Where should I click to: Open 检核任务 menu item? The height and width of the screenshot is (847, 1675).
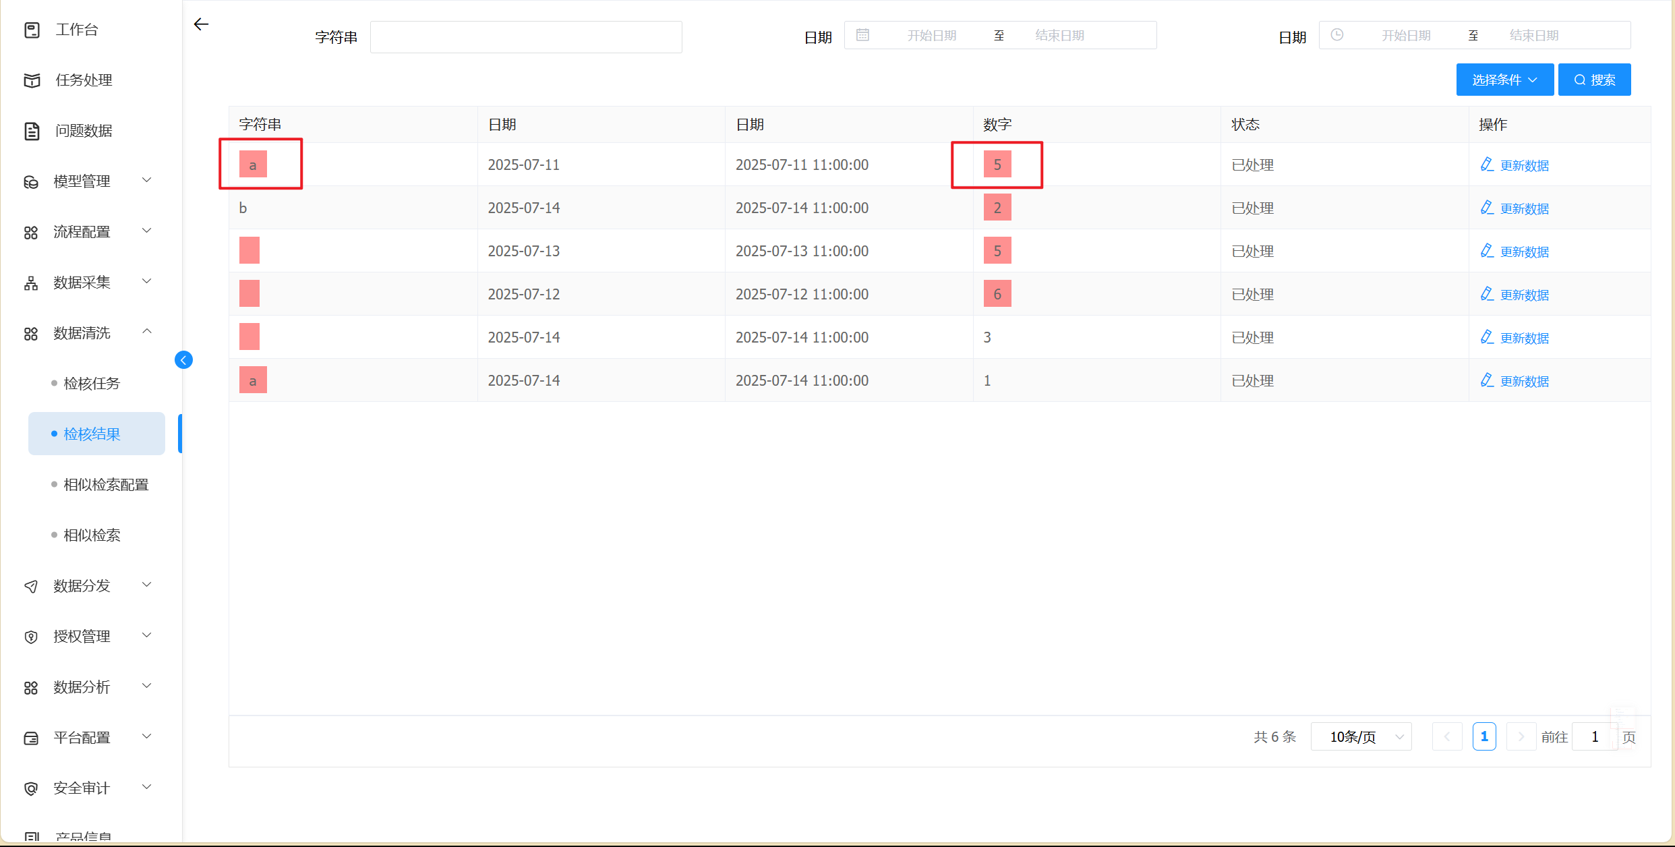point(92,383)
